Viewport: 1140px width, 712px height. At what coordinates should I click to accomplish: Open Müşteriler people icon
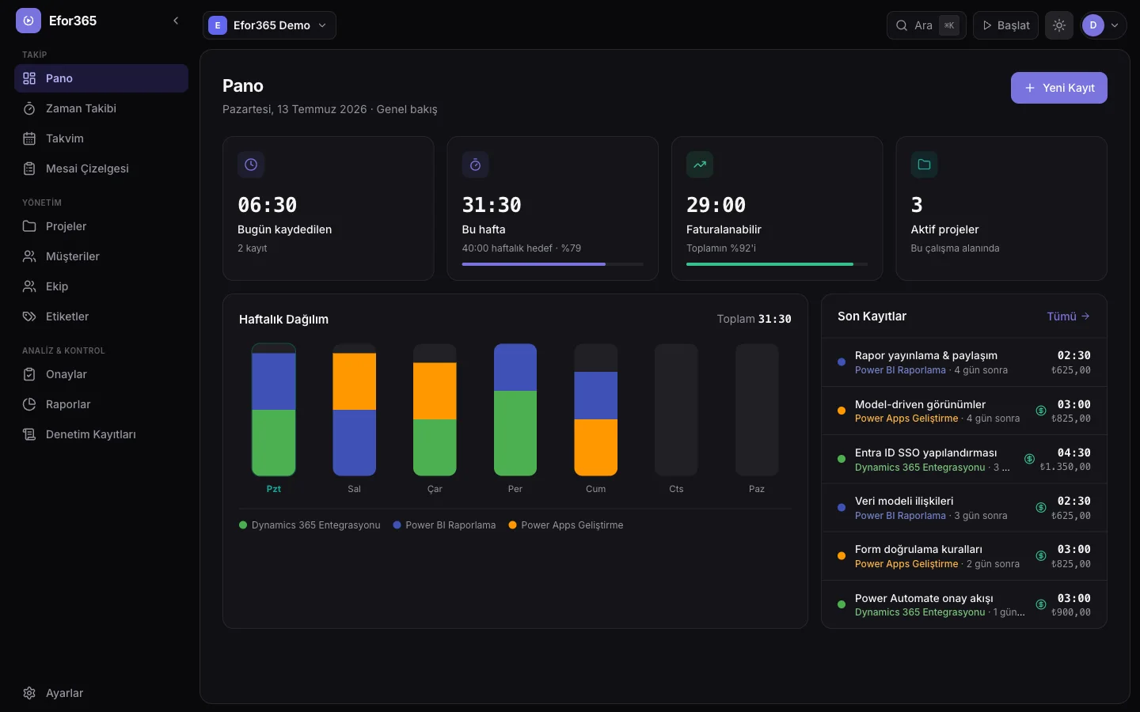tap(29, 256)
